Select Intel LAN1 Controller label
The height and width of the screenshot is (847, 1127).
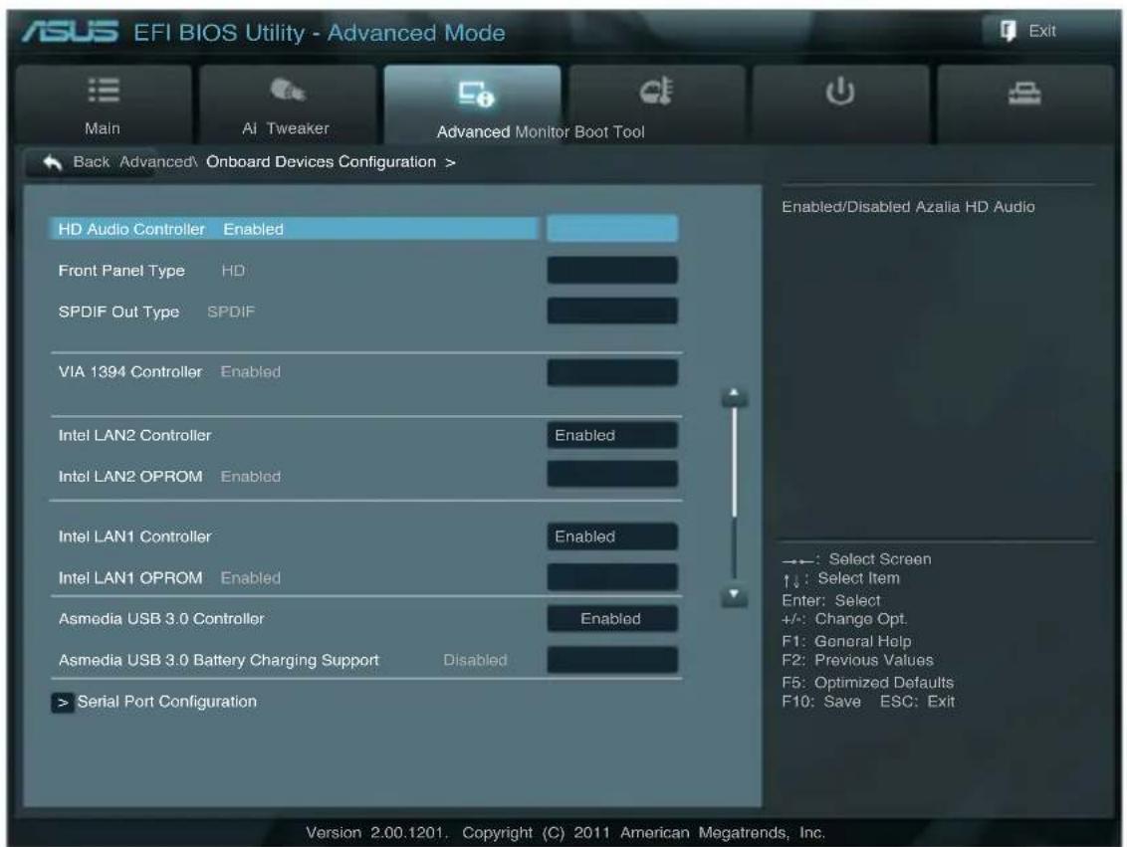(x=135, y=536)
